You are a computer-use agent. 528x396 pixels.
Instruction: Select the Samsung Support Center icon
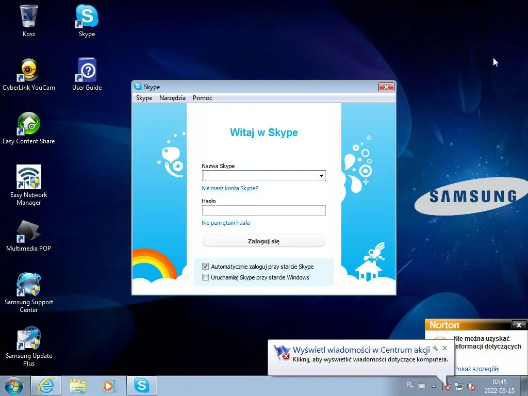29,293
